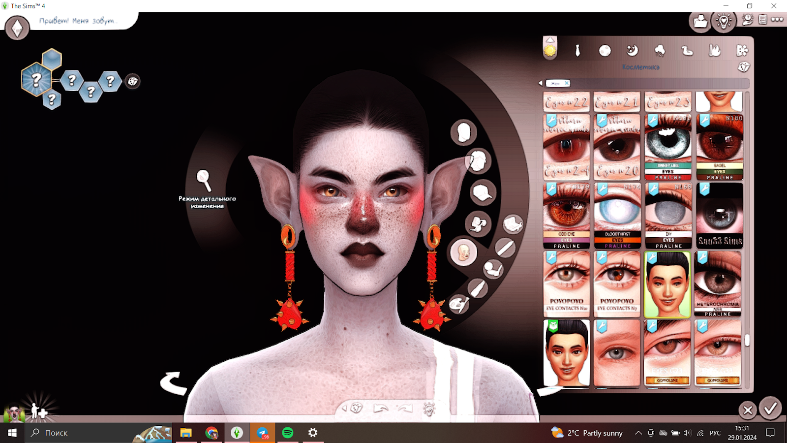This screenshot has width=787, height=443.
Task: Open the hats category in radial menu
Action: coord(483,192)
